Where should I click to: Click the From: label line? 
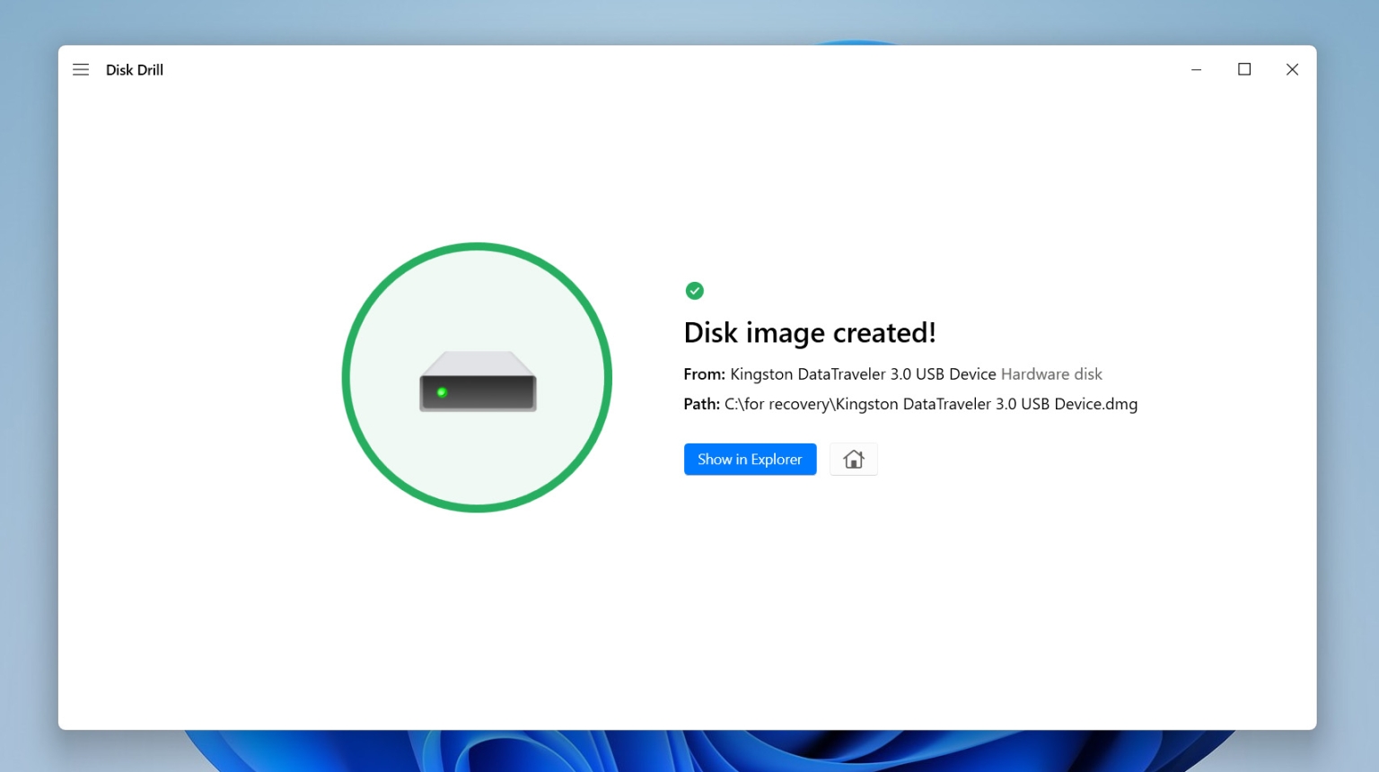coord(704,373)
